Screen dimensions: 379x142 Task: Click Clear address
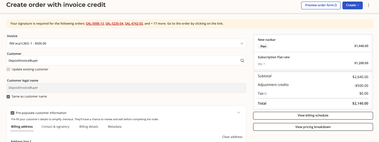pos(232,137)
